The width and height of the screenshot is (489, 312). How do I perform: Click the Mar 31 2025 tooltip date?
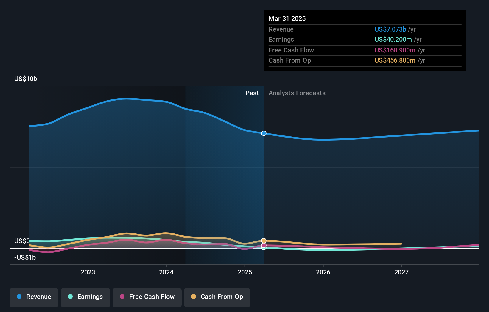(x=287, y=19)
